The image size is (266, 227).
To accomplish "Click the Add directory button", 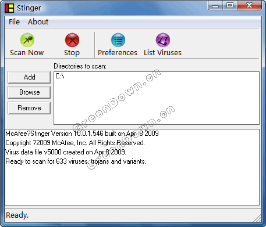I will tap(29, 77).
